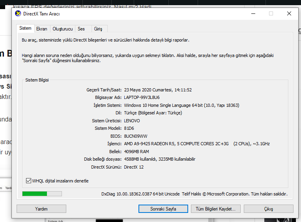Image resolution: width=301 pixels, height=222 pixels.
Task: Click the Windows 10 Home Single Language value
Action: (181, 105)
